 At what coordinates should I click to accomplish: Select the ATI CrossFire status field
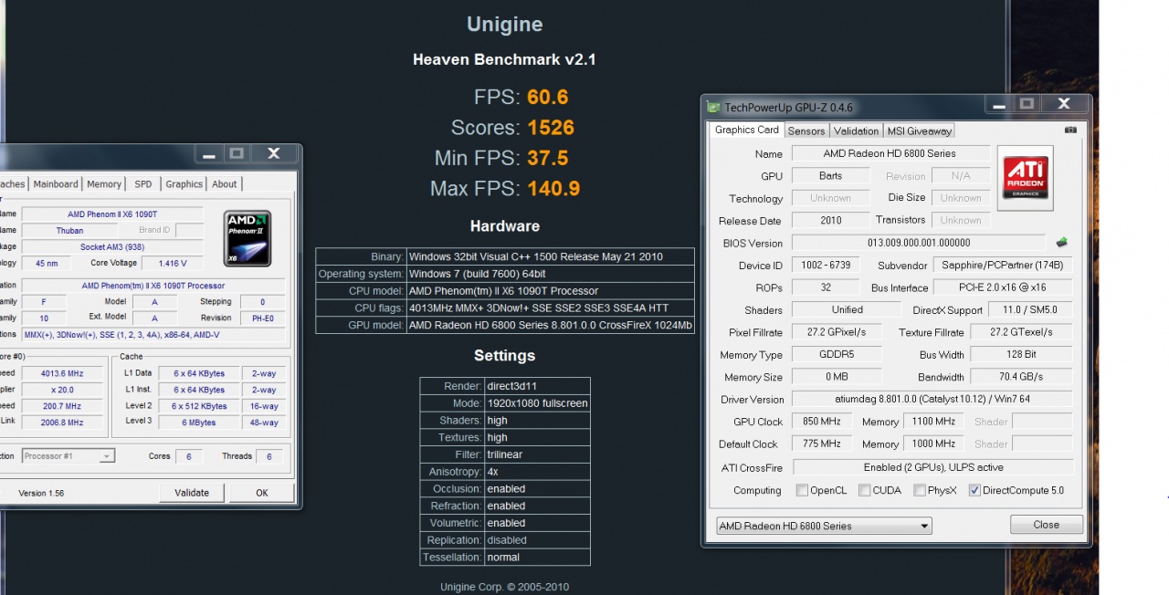tap(932, 467)
